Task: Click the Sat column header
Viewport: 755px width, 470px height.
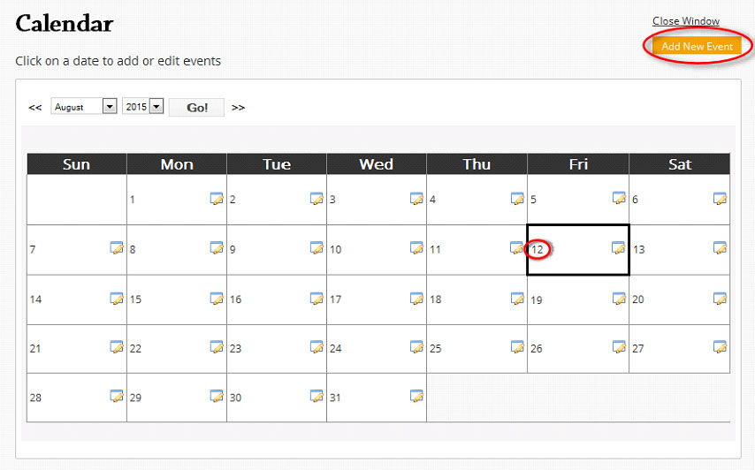Action: pos(679,164)
